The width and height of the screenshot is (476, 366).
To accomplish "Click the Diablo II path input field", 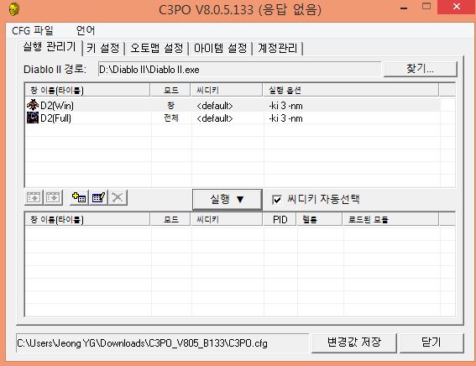I will pos(239,70).
